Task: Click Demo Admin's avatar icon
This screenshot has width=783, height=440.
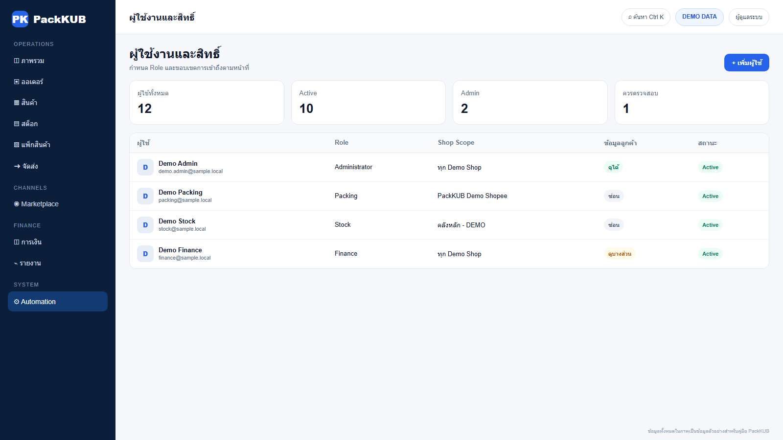Action: (145, 167)
